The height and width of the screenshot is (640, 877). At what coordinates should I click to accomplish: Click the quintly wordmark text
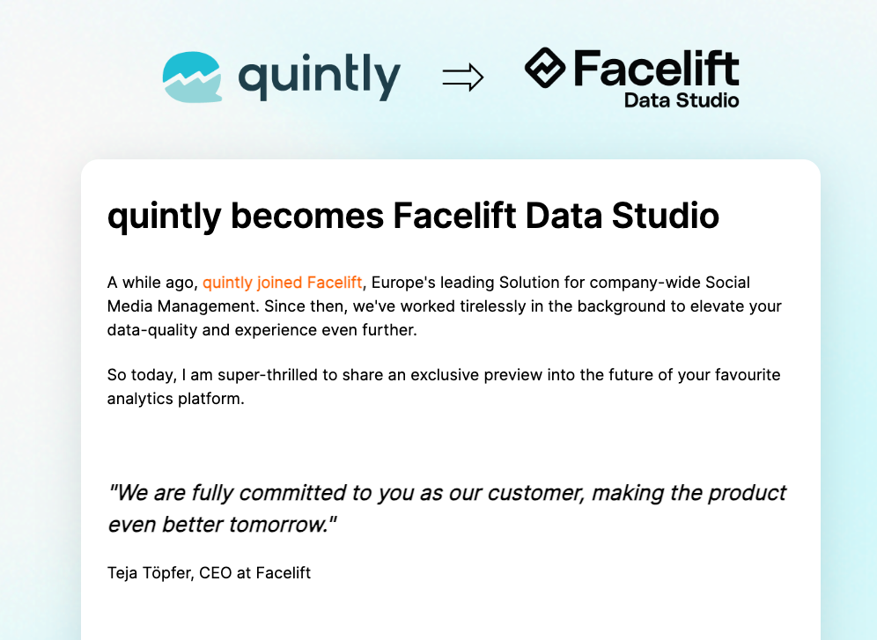tap(320, 78)
